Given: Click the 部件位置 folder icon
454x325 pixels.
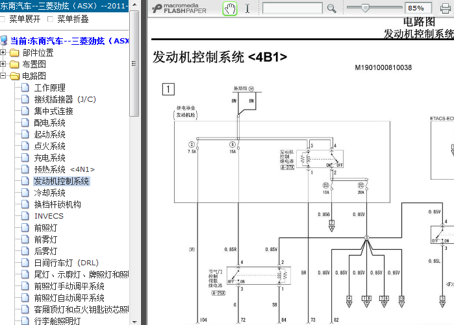Looking at the screenshot, I should [x=14, y=53].
